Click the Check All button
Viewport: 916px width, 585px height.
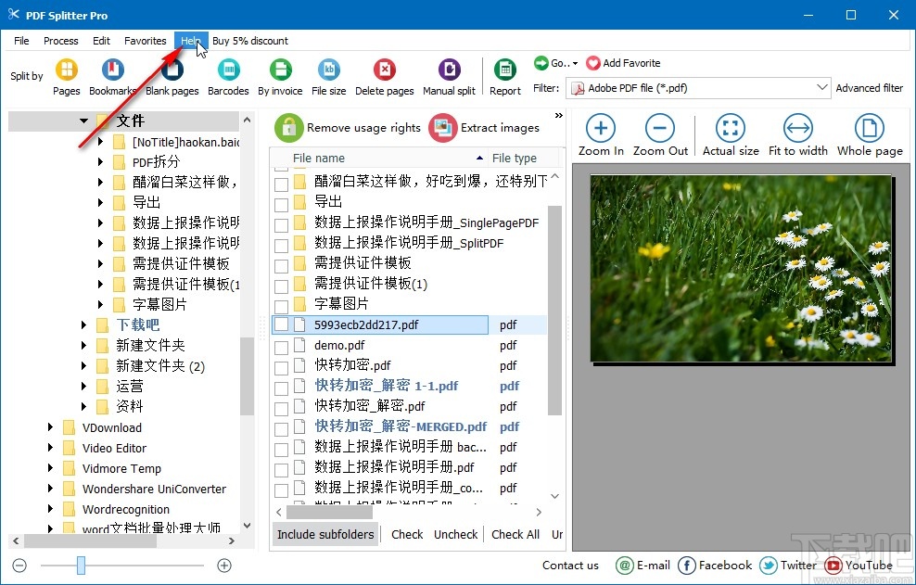(515, 534)
